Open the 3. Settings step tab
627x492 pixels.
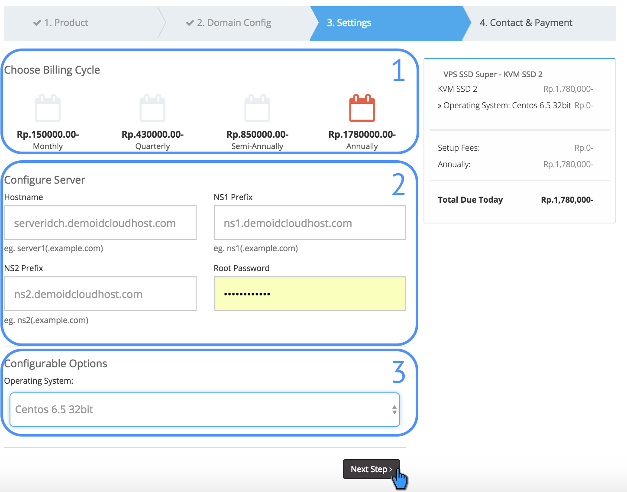point(349,23)
